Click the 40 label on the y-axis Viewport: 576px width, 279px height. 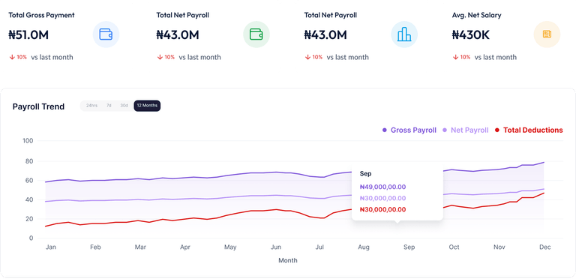(x=29, y=199)
